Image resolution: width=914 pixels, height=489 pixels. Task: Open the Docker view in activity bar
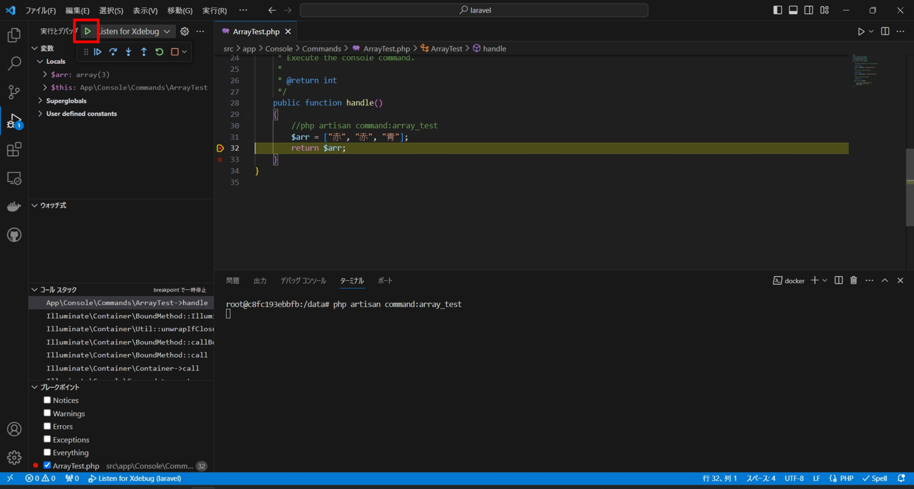click(14, 206)
